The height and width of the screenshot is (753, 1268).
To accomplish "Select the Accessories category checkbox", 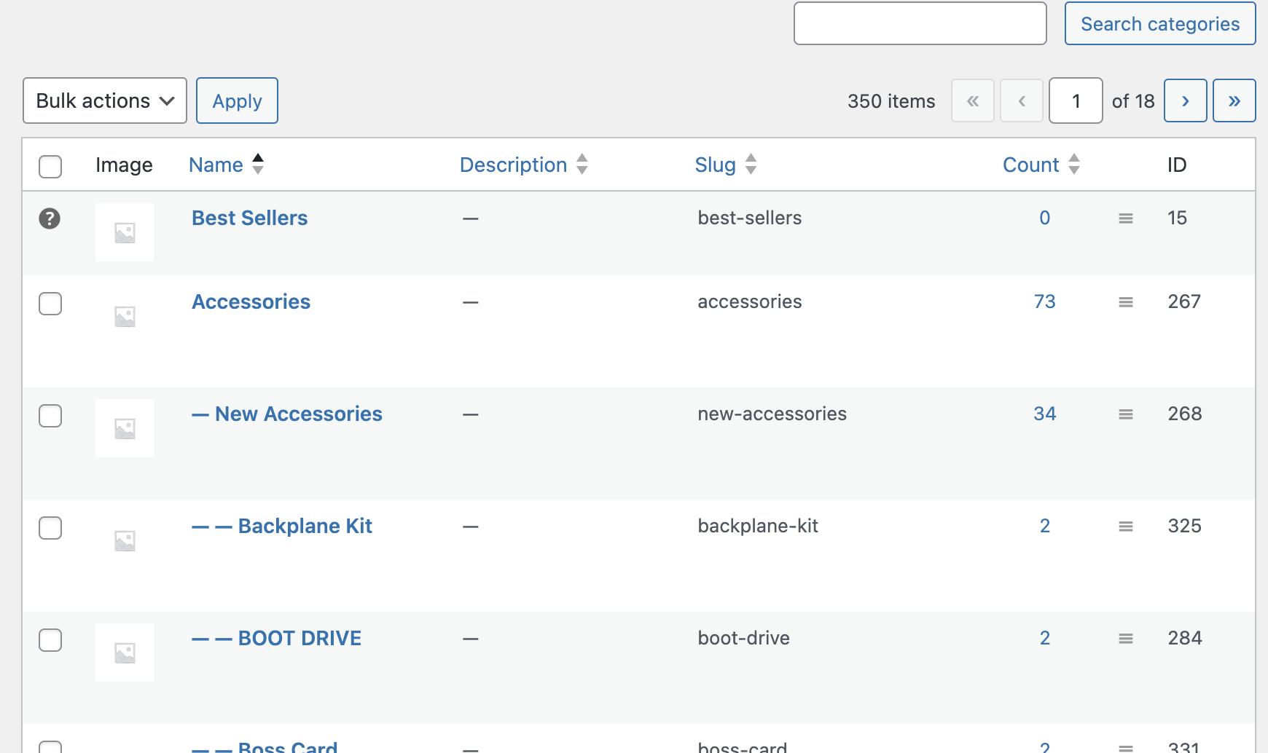I will (x=50, y=304).
